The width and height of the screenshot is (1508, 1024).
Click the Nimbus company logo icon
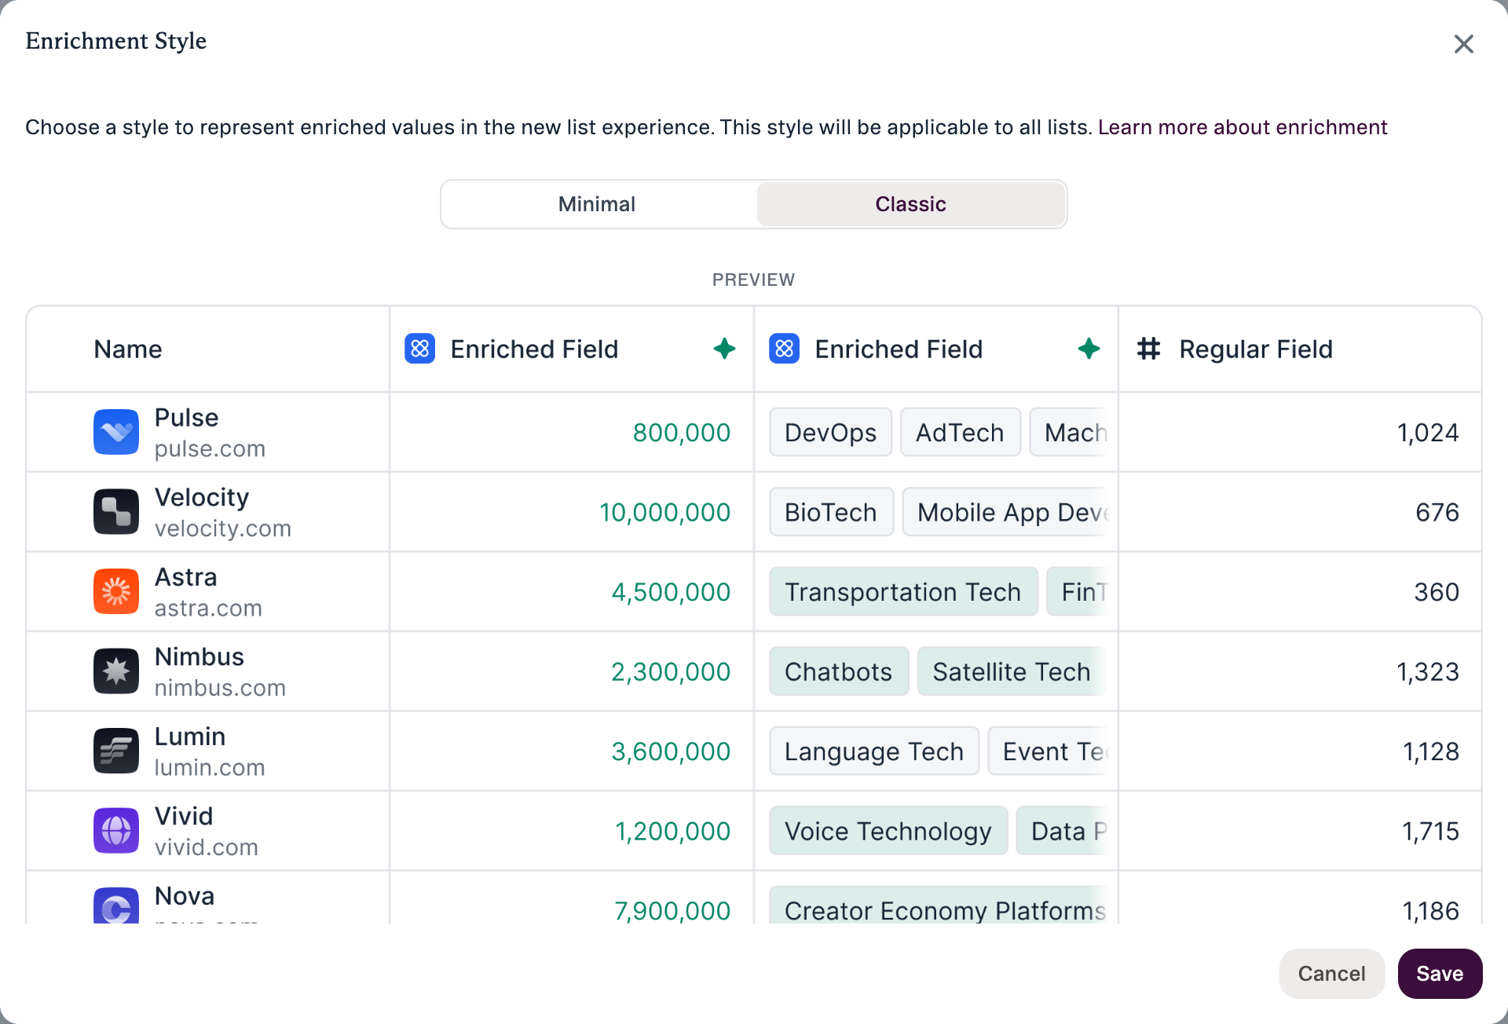coord(116,671)
